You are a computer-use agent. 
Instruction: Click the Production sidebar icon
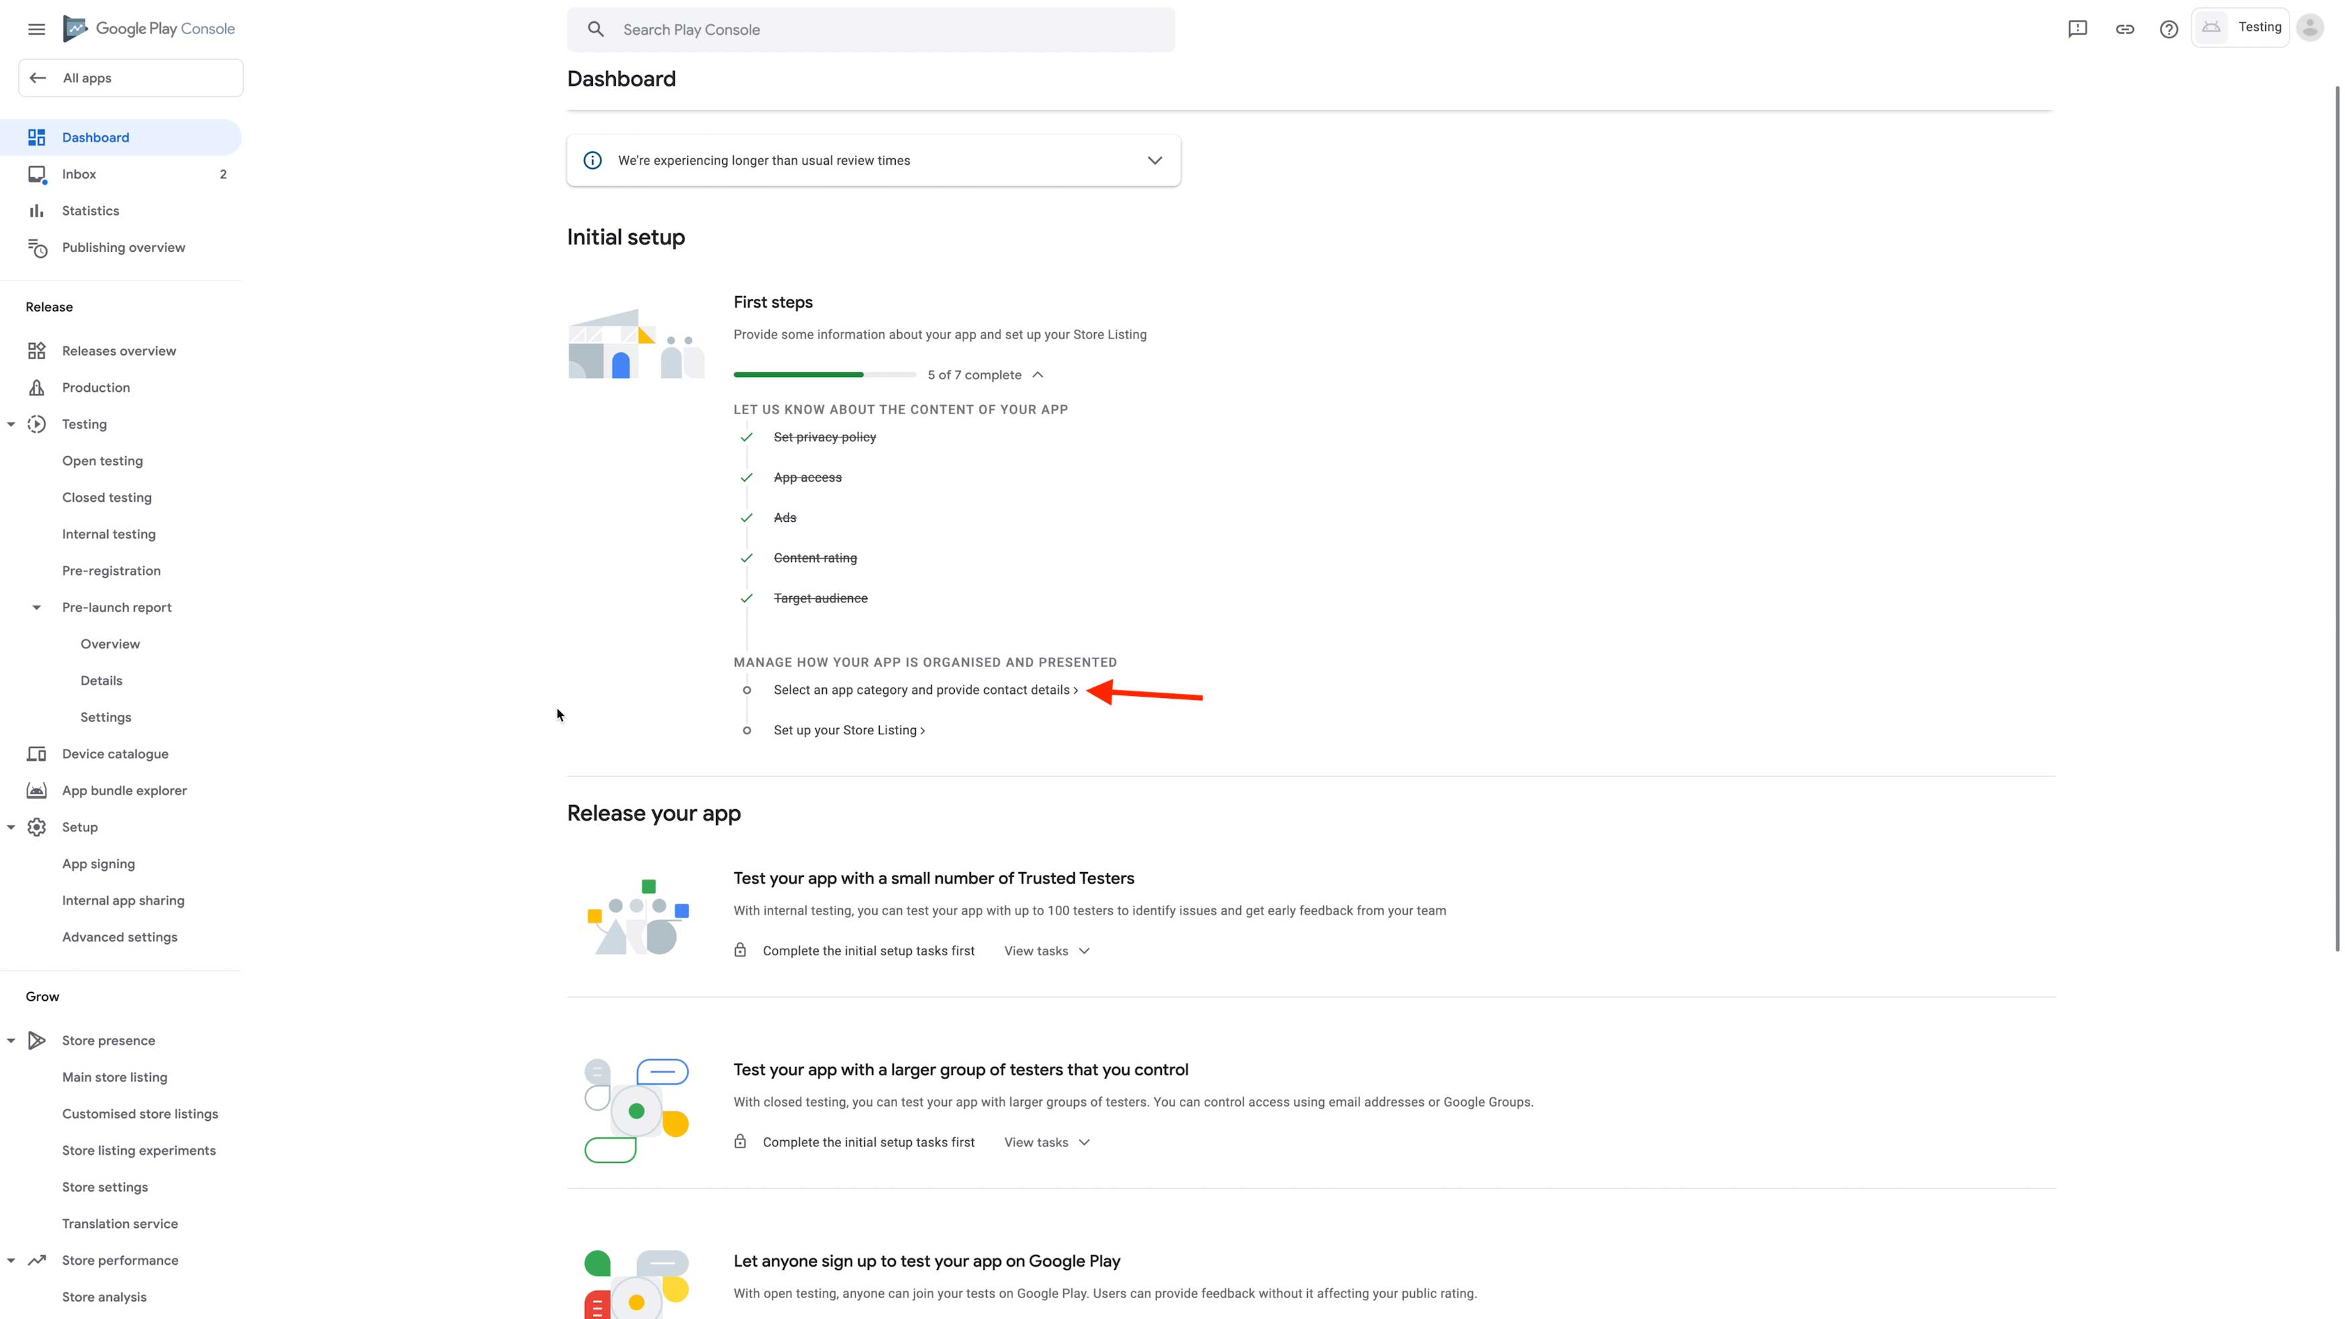coord(36,388)
